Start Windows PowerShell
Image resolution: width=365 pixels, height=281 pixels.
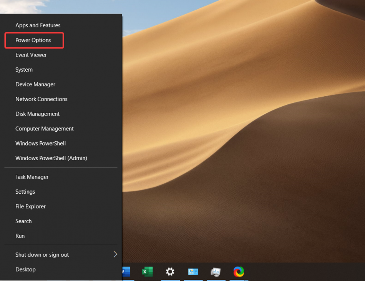[61, 143]
